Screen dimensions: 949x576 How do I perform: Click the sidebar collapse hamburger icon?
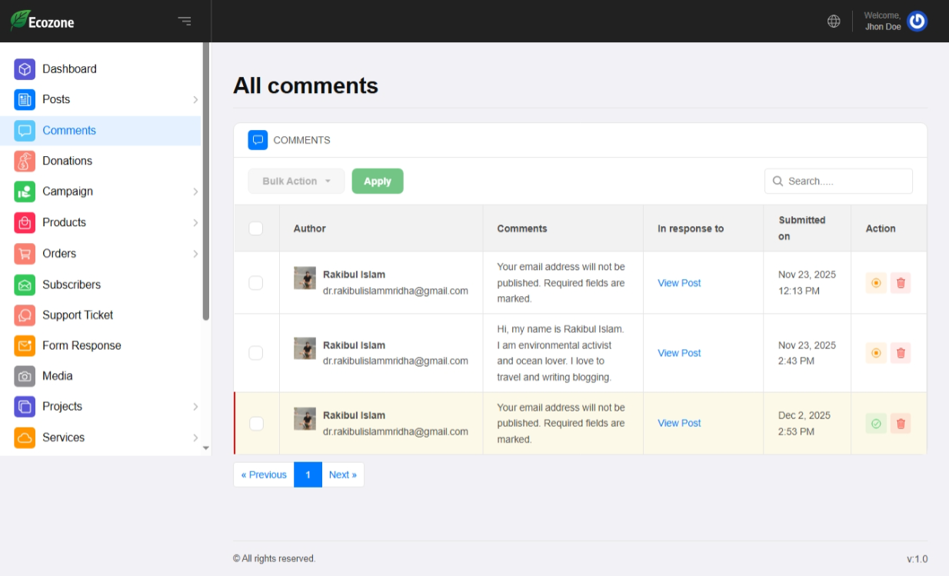coord(185,22)
